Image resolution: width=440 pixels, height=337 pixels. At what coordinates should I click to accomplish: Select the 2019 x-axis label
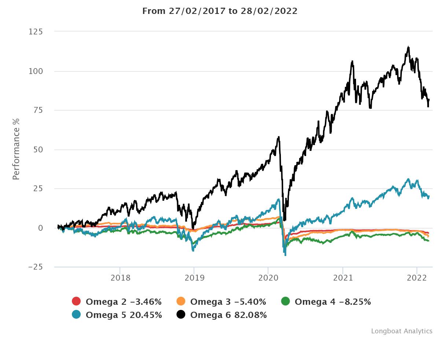click(x=194, y=277)
